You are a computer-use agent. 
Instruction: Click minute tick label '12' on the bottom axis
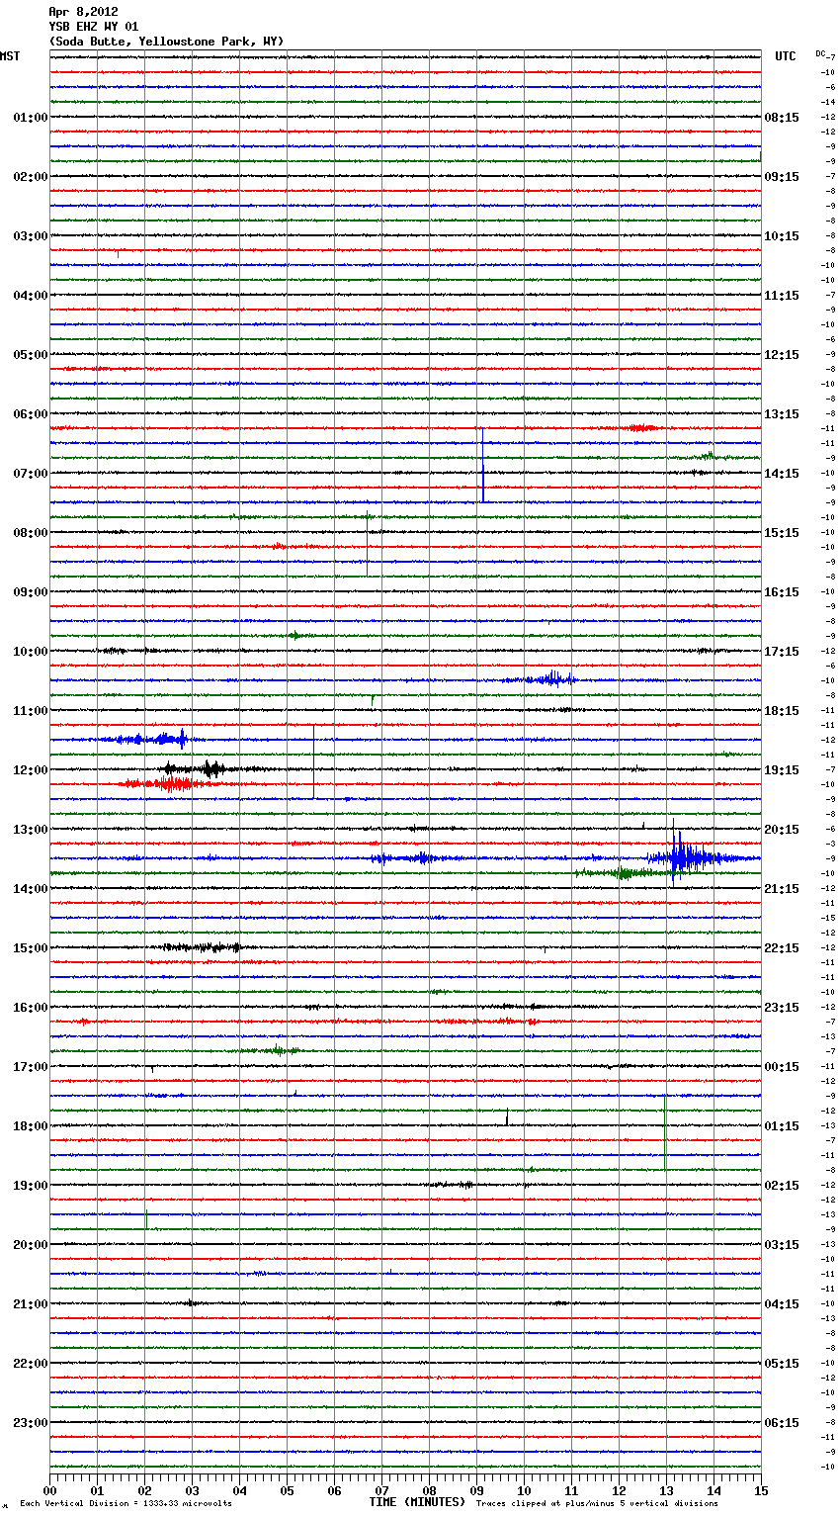click(619, 1490)
